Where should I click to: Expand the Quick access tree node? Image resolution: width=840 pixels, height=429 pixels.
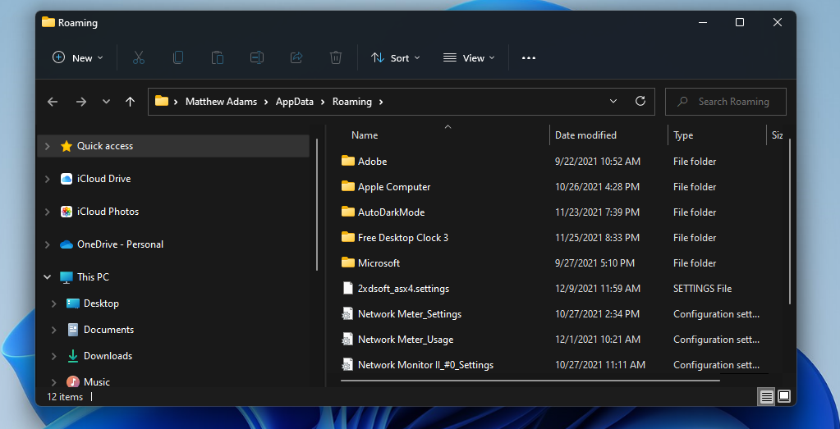48,146
